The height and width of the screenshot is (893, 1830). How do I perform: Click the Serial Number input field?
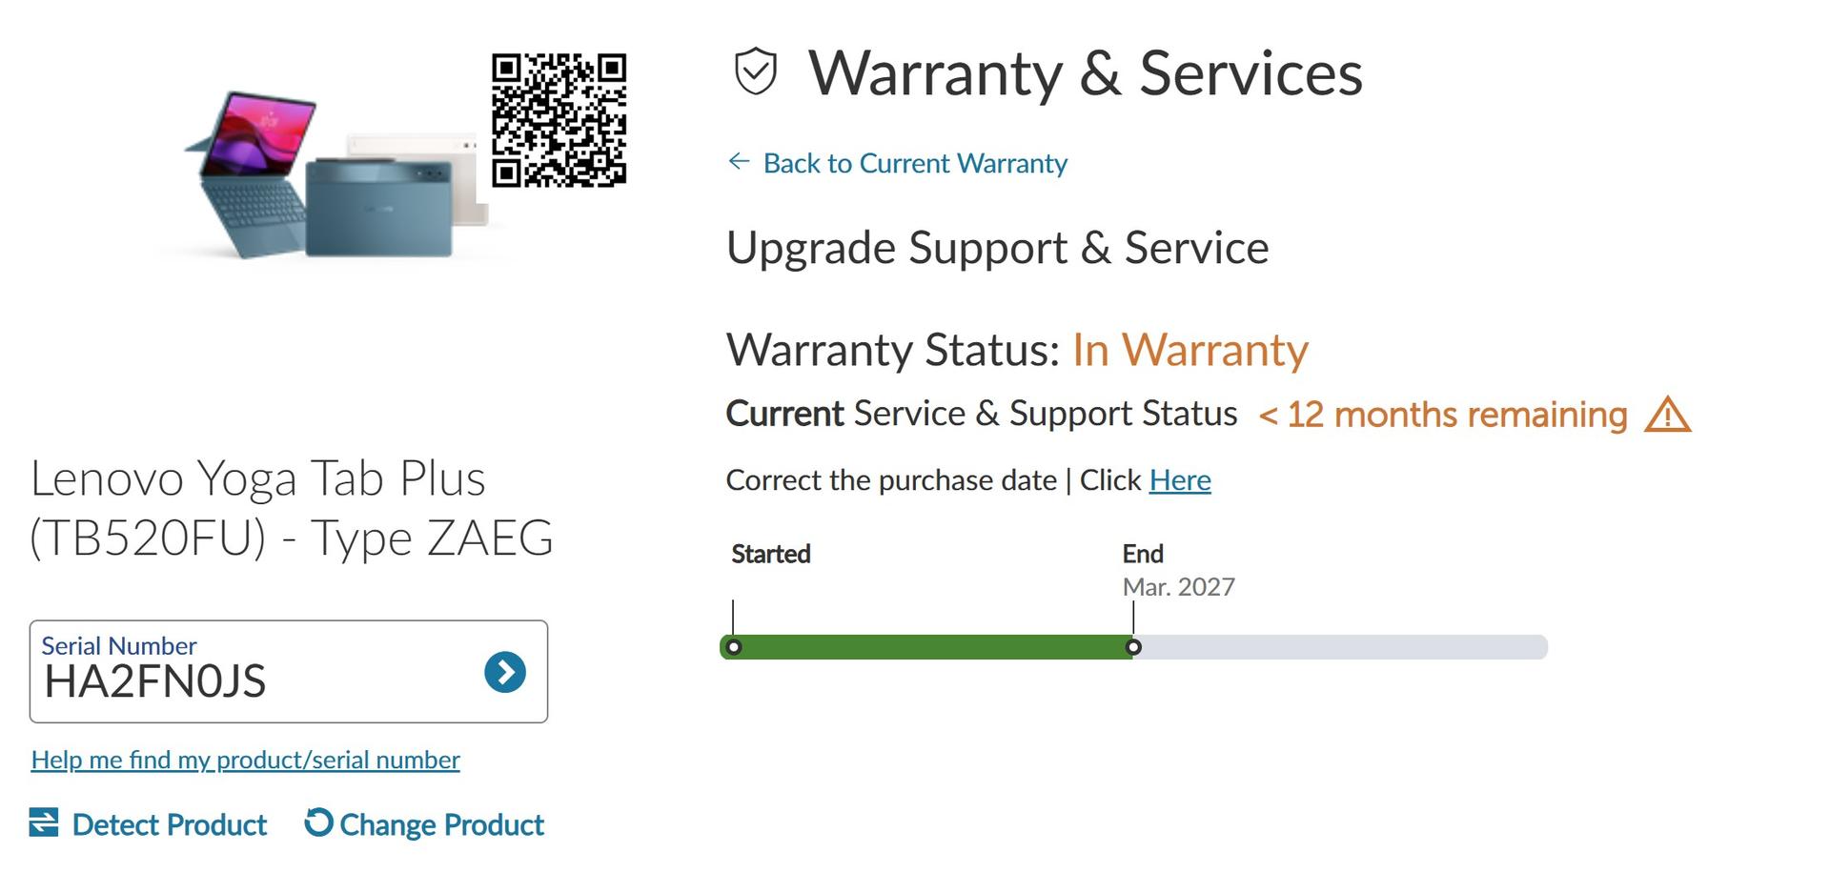(248, 680)
